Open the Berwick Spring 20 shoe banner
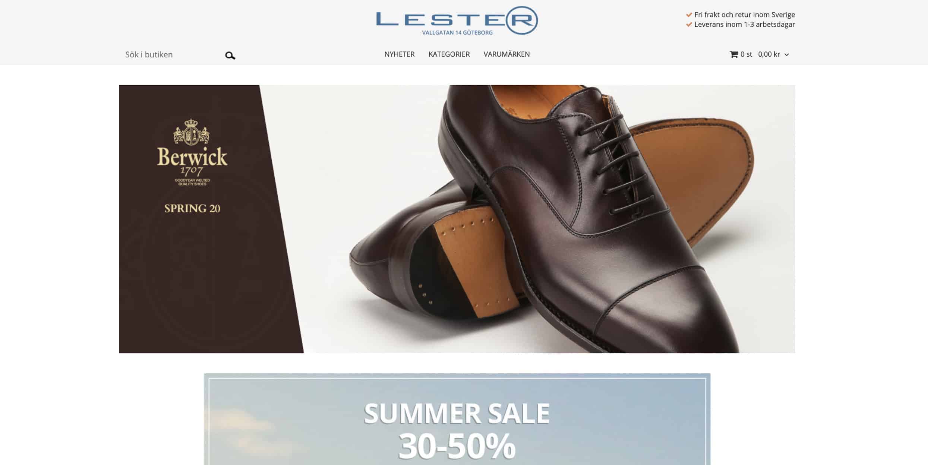 point(457,219)
